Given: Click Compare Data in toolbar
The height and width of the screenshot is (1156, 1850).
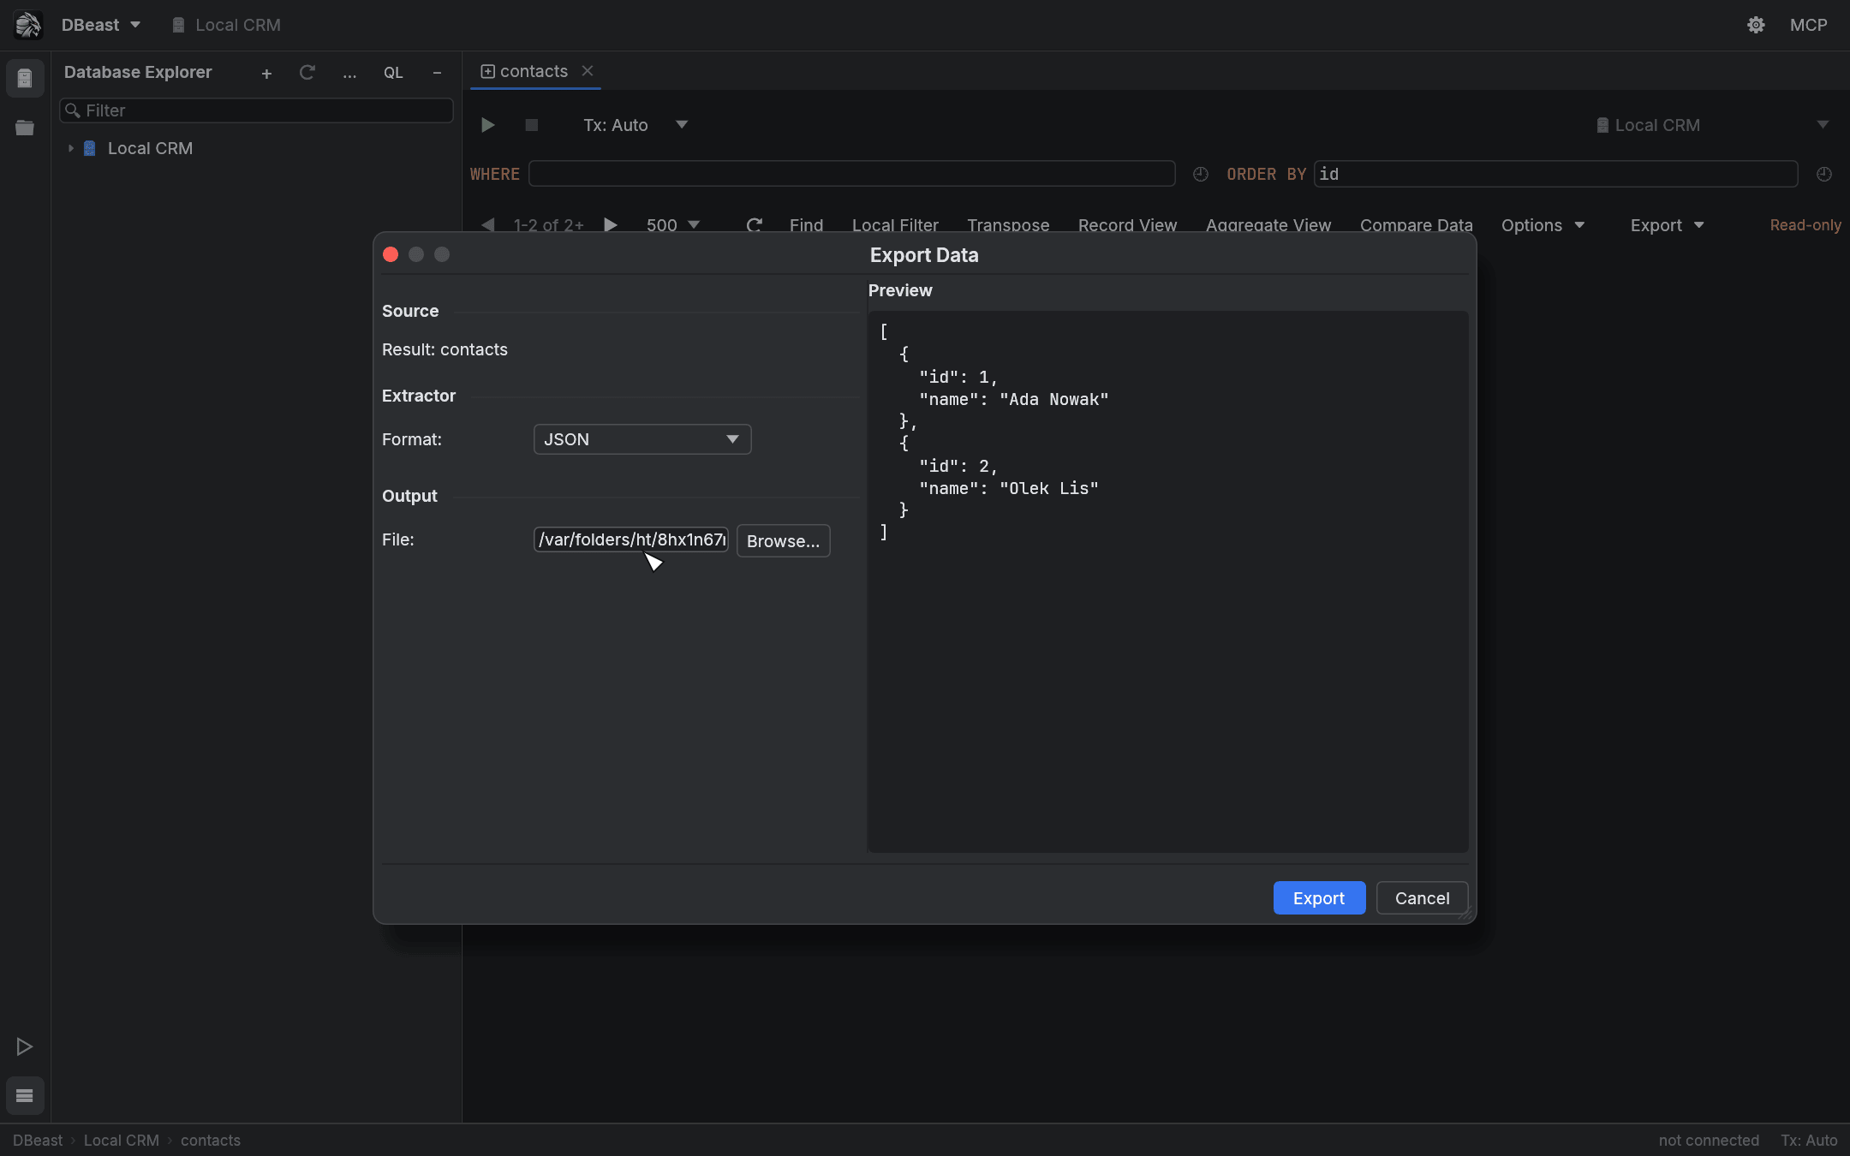Looking at the screenshot, I should coord(1416,225).
